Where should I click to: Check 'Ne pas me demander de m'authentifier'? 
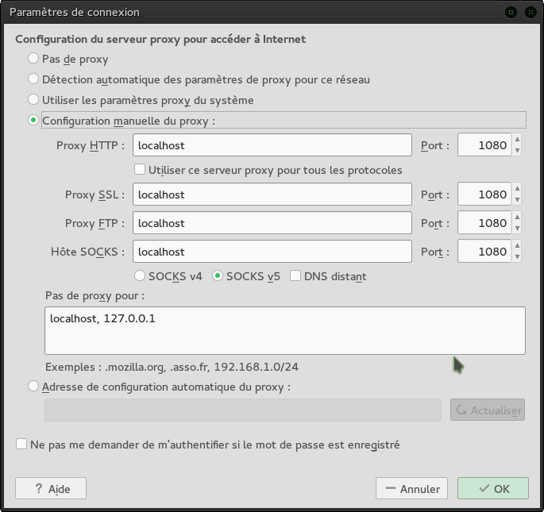pos(21,445)
